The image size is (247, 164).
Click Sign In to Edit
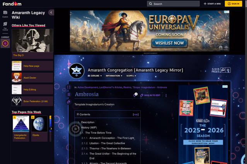(x=151, y=95)
